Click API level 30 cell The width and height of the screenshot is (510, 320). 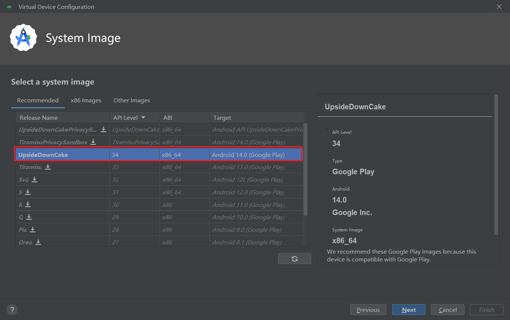coord(134,204)
